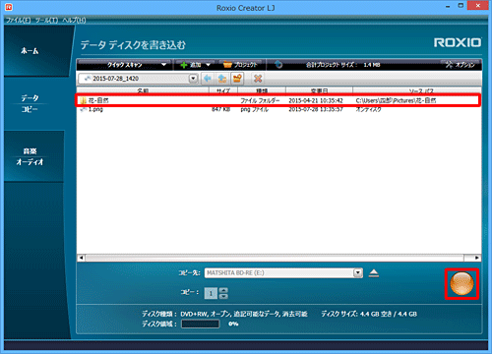Click the horizontal scrollbar left arrow

click(81, 258)
